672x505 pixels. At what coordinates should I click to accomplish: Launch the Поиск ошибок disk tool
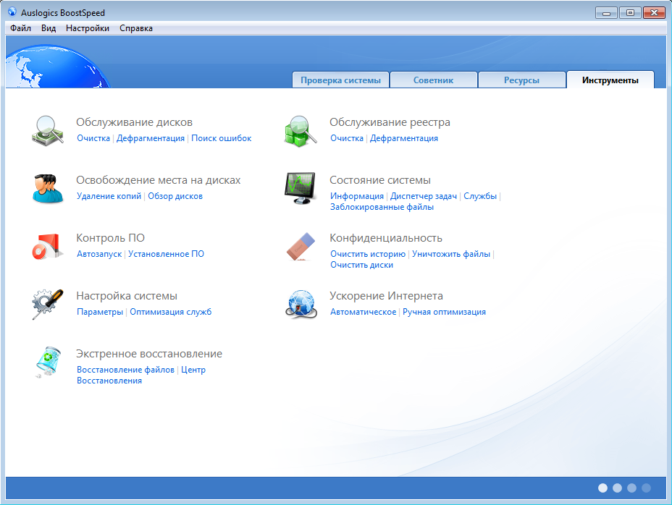click(221, 138)
